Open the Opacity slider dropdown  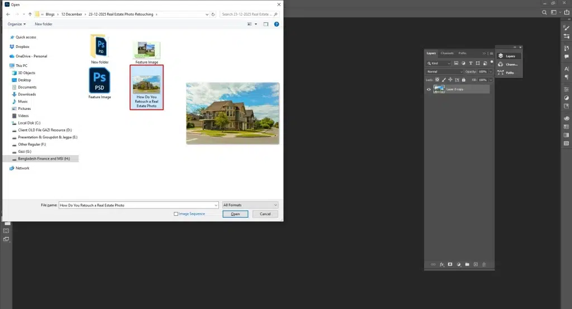tap(490, 71)
